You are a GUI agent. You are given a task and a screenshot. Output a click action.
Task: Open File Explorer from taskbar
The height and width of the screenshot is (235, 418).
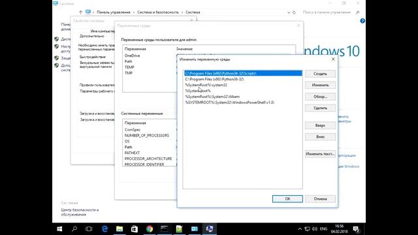tap(120, 229)
